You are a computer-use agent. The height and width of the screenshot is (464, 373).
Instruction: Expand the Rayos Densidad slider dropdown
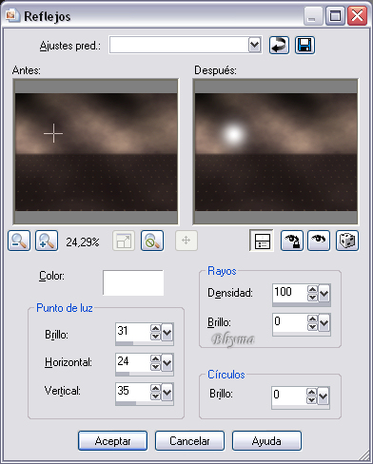point(324,294)
